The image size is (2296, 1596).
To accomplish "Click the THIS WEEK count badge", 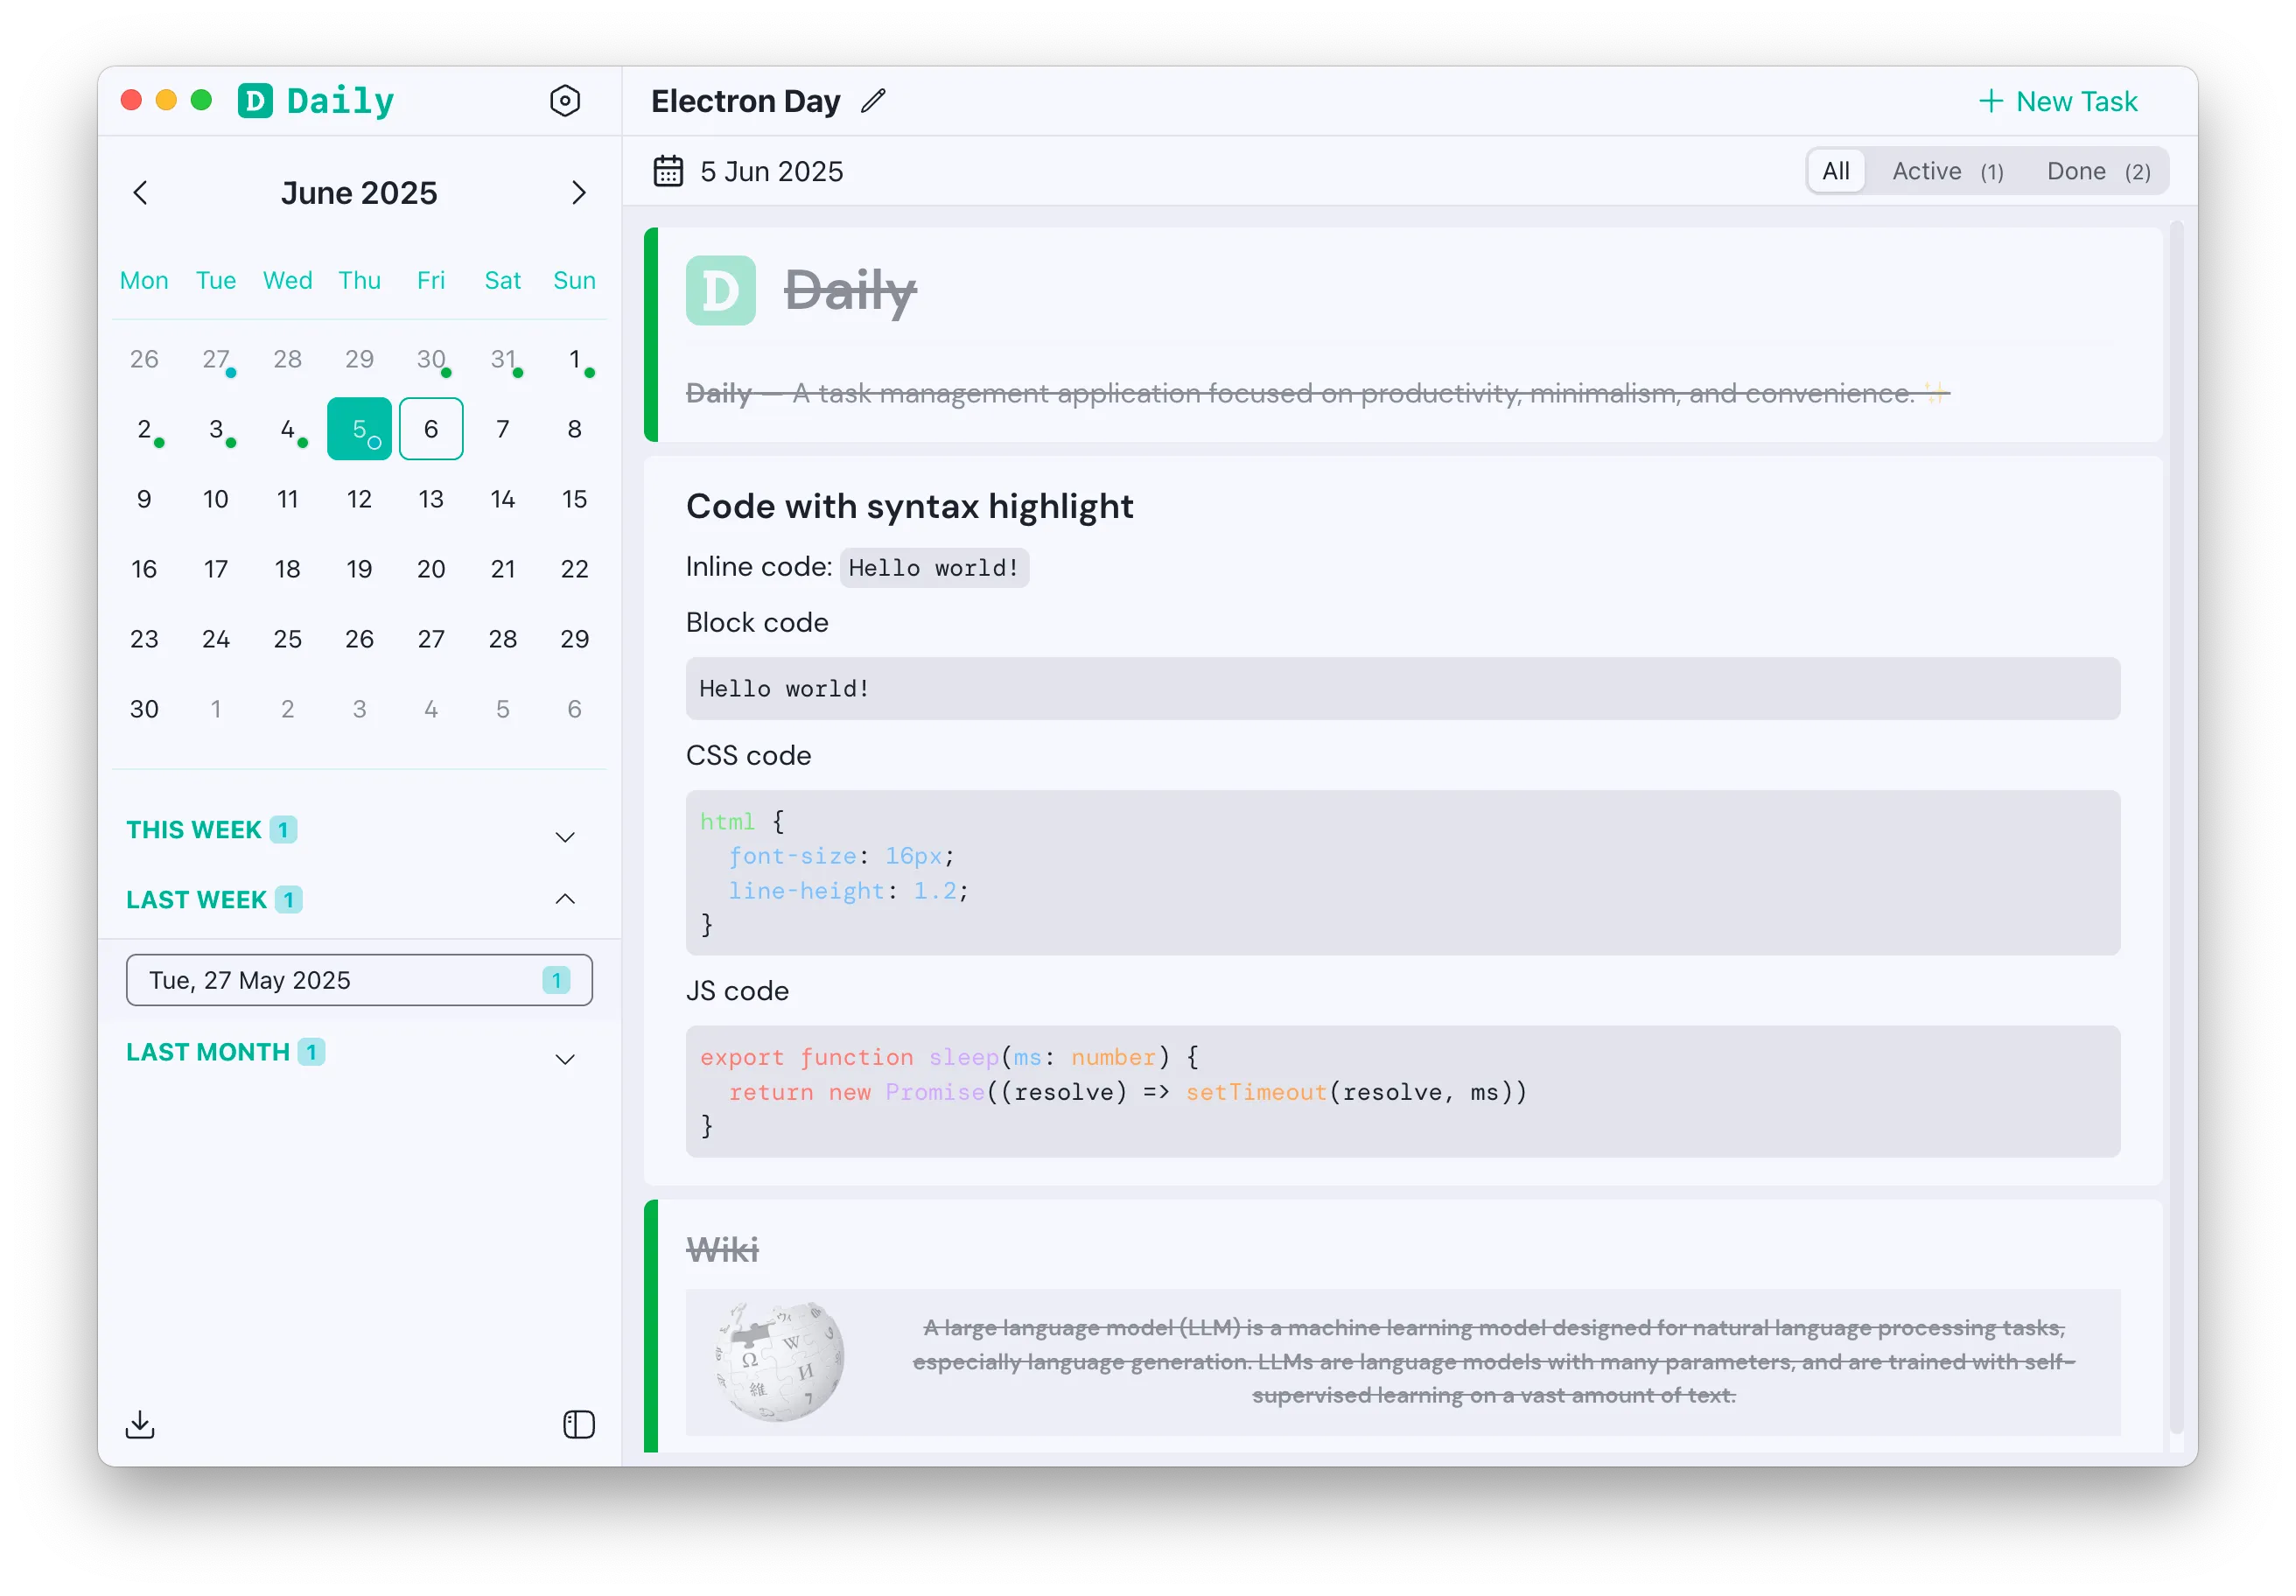I will (x=283, y=830).
